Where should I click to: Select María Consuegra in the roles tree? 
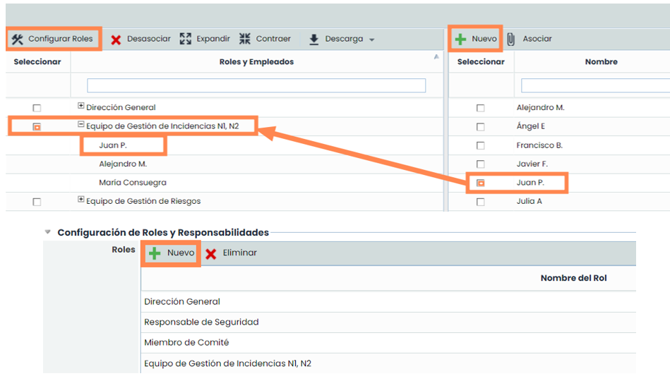(x=133, y=183)
